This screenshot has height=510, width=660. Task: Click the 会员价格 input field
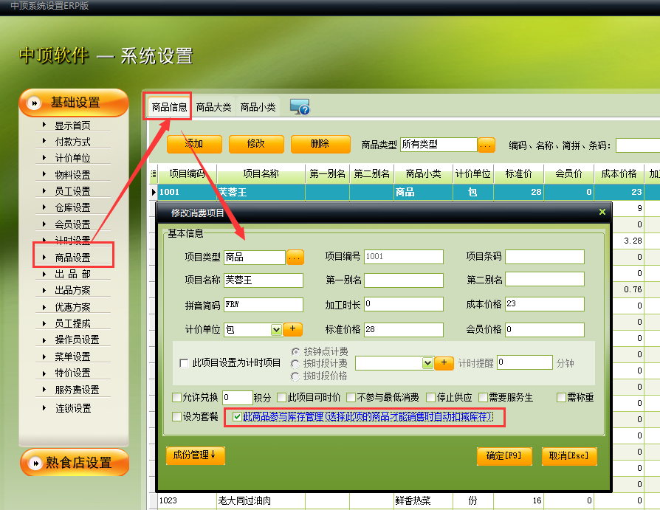click(x=545, y=329)
